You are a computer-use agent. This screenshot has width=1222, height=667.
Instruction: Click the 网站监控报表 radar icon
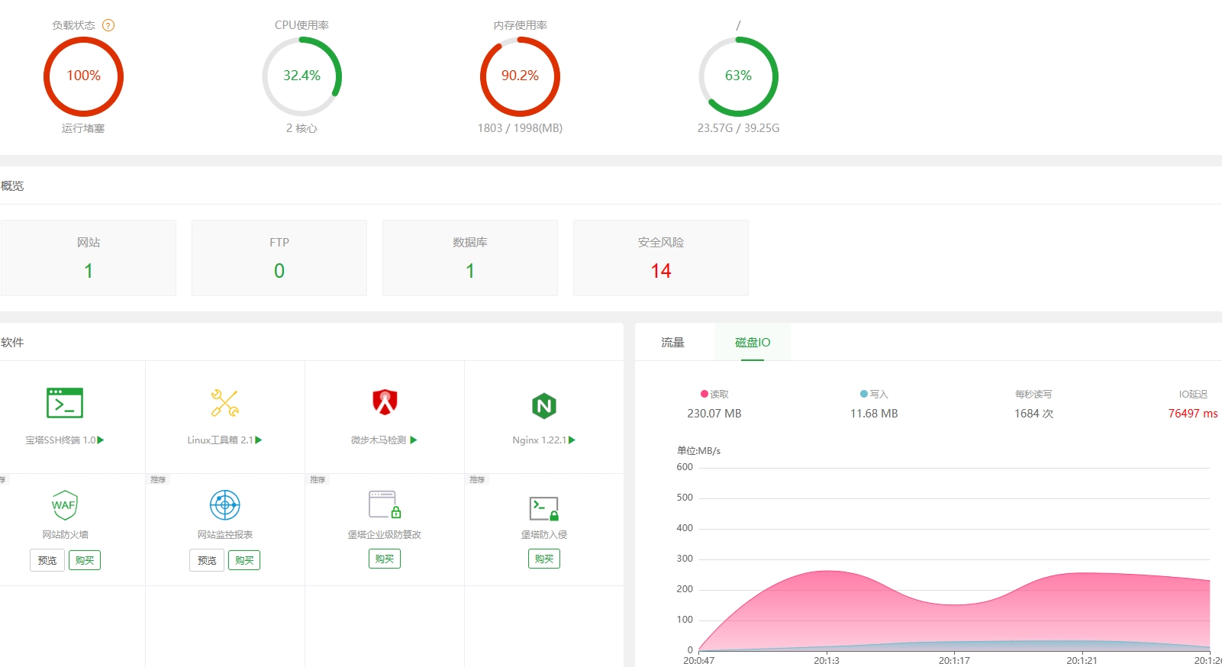pyautogui.click(x=224, y=504)
